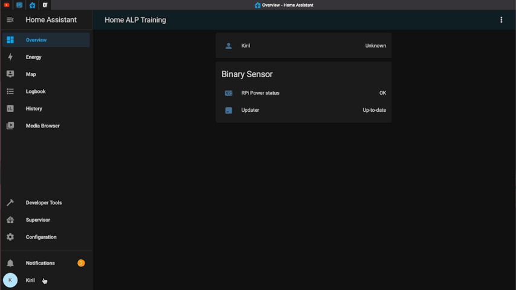
Task: Click the Developer Tools hammer icon
Action: pos(10,203)
